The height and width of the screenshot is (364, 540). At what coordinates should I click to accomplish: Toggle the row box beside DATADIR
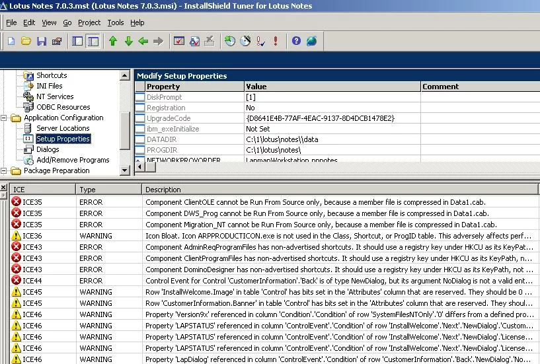point(139,139)
